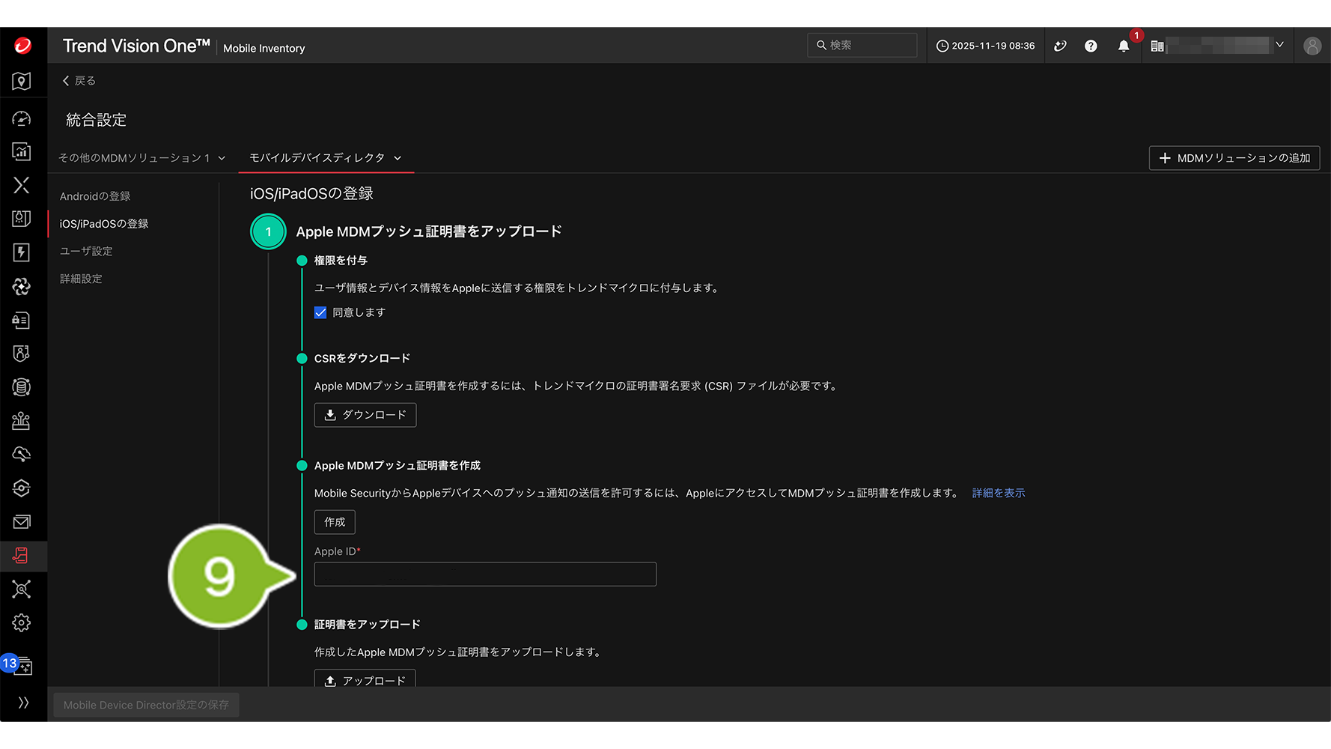Open the email envelope sidebar icon

pyautogui.click(x=22, y=522)
